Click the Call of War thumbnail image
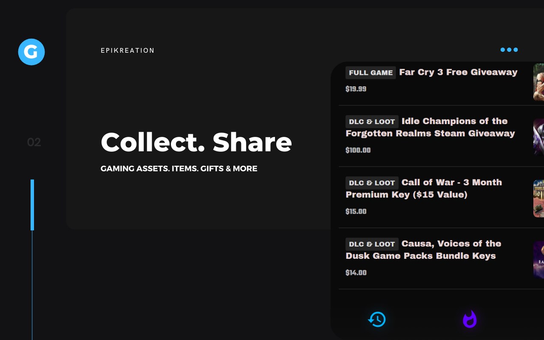This screenshot has height=340, width=544. pos(538,198)
